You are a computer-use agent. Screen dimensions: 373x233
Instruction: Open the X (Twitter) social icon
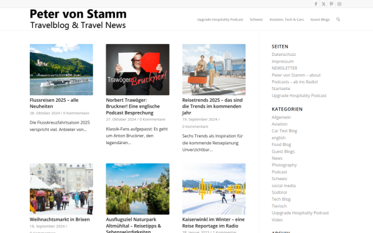pos(323,4)
